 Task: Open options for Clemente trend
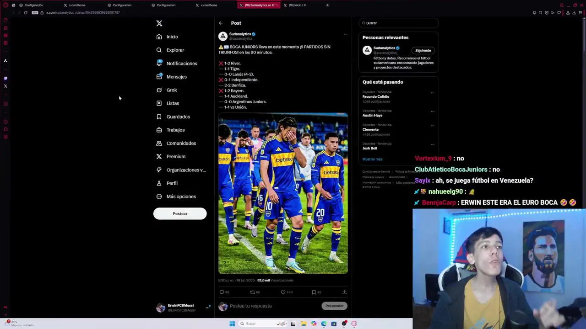tap(433, 126)
